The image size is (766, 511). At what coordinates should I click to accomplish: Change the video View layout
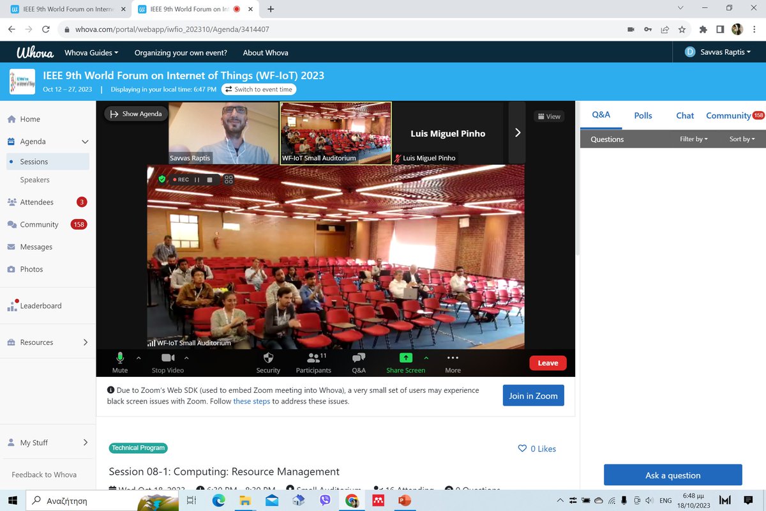(549, 116)
